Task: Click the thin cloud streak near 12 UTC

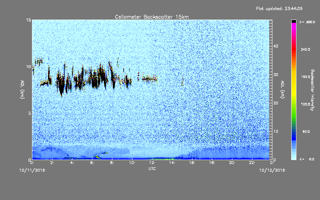Action: [x=150, y=79]
